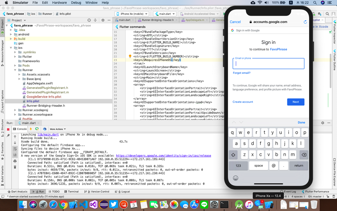This screenshot has height=211, width=337.
Task: Click the Next button on the sign-in page
Action: tap(296, 102)
